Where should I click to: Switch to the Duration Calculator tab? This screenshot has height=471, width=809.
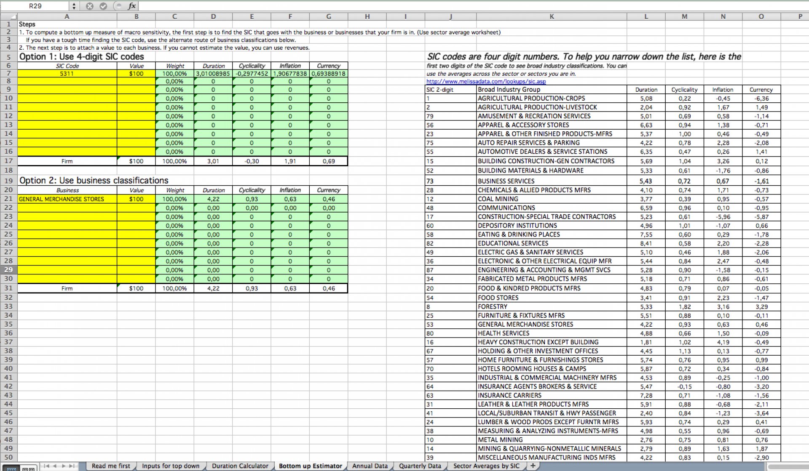[240, 466]
